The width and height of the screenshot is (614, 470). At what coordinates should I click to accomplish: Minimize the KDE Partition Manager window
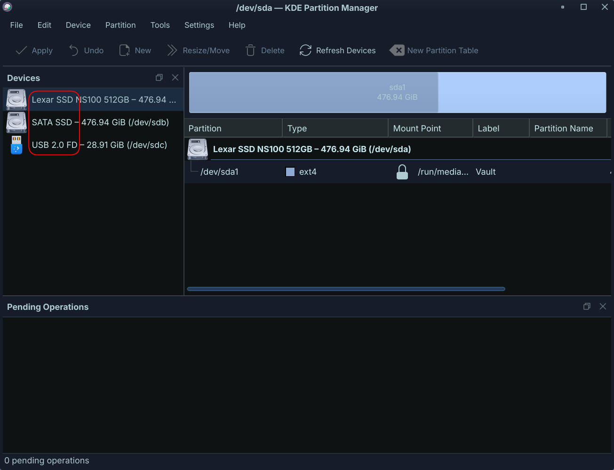563,7
